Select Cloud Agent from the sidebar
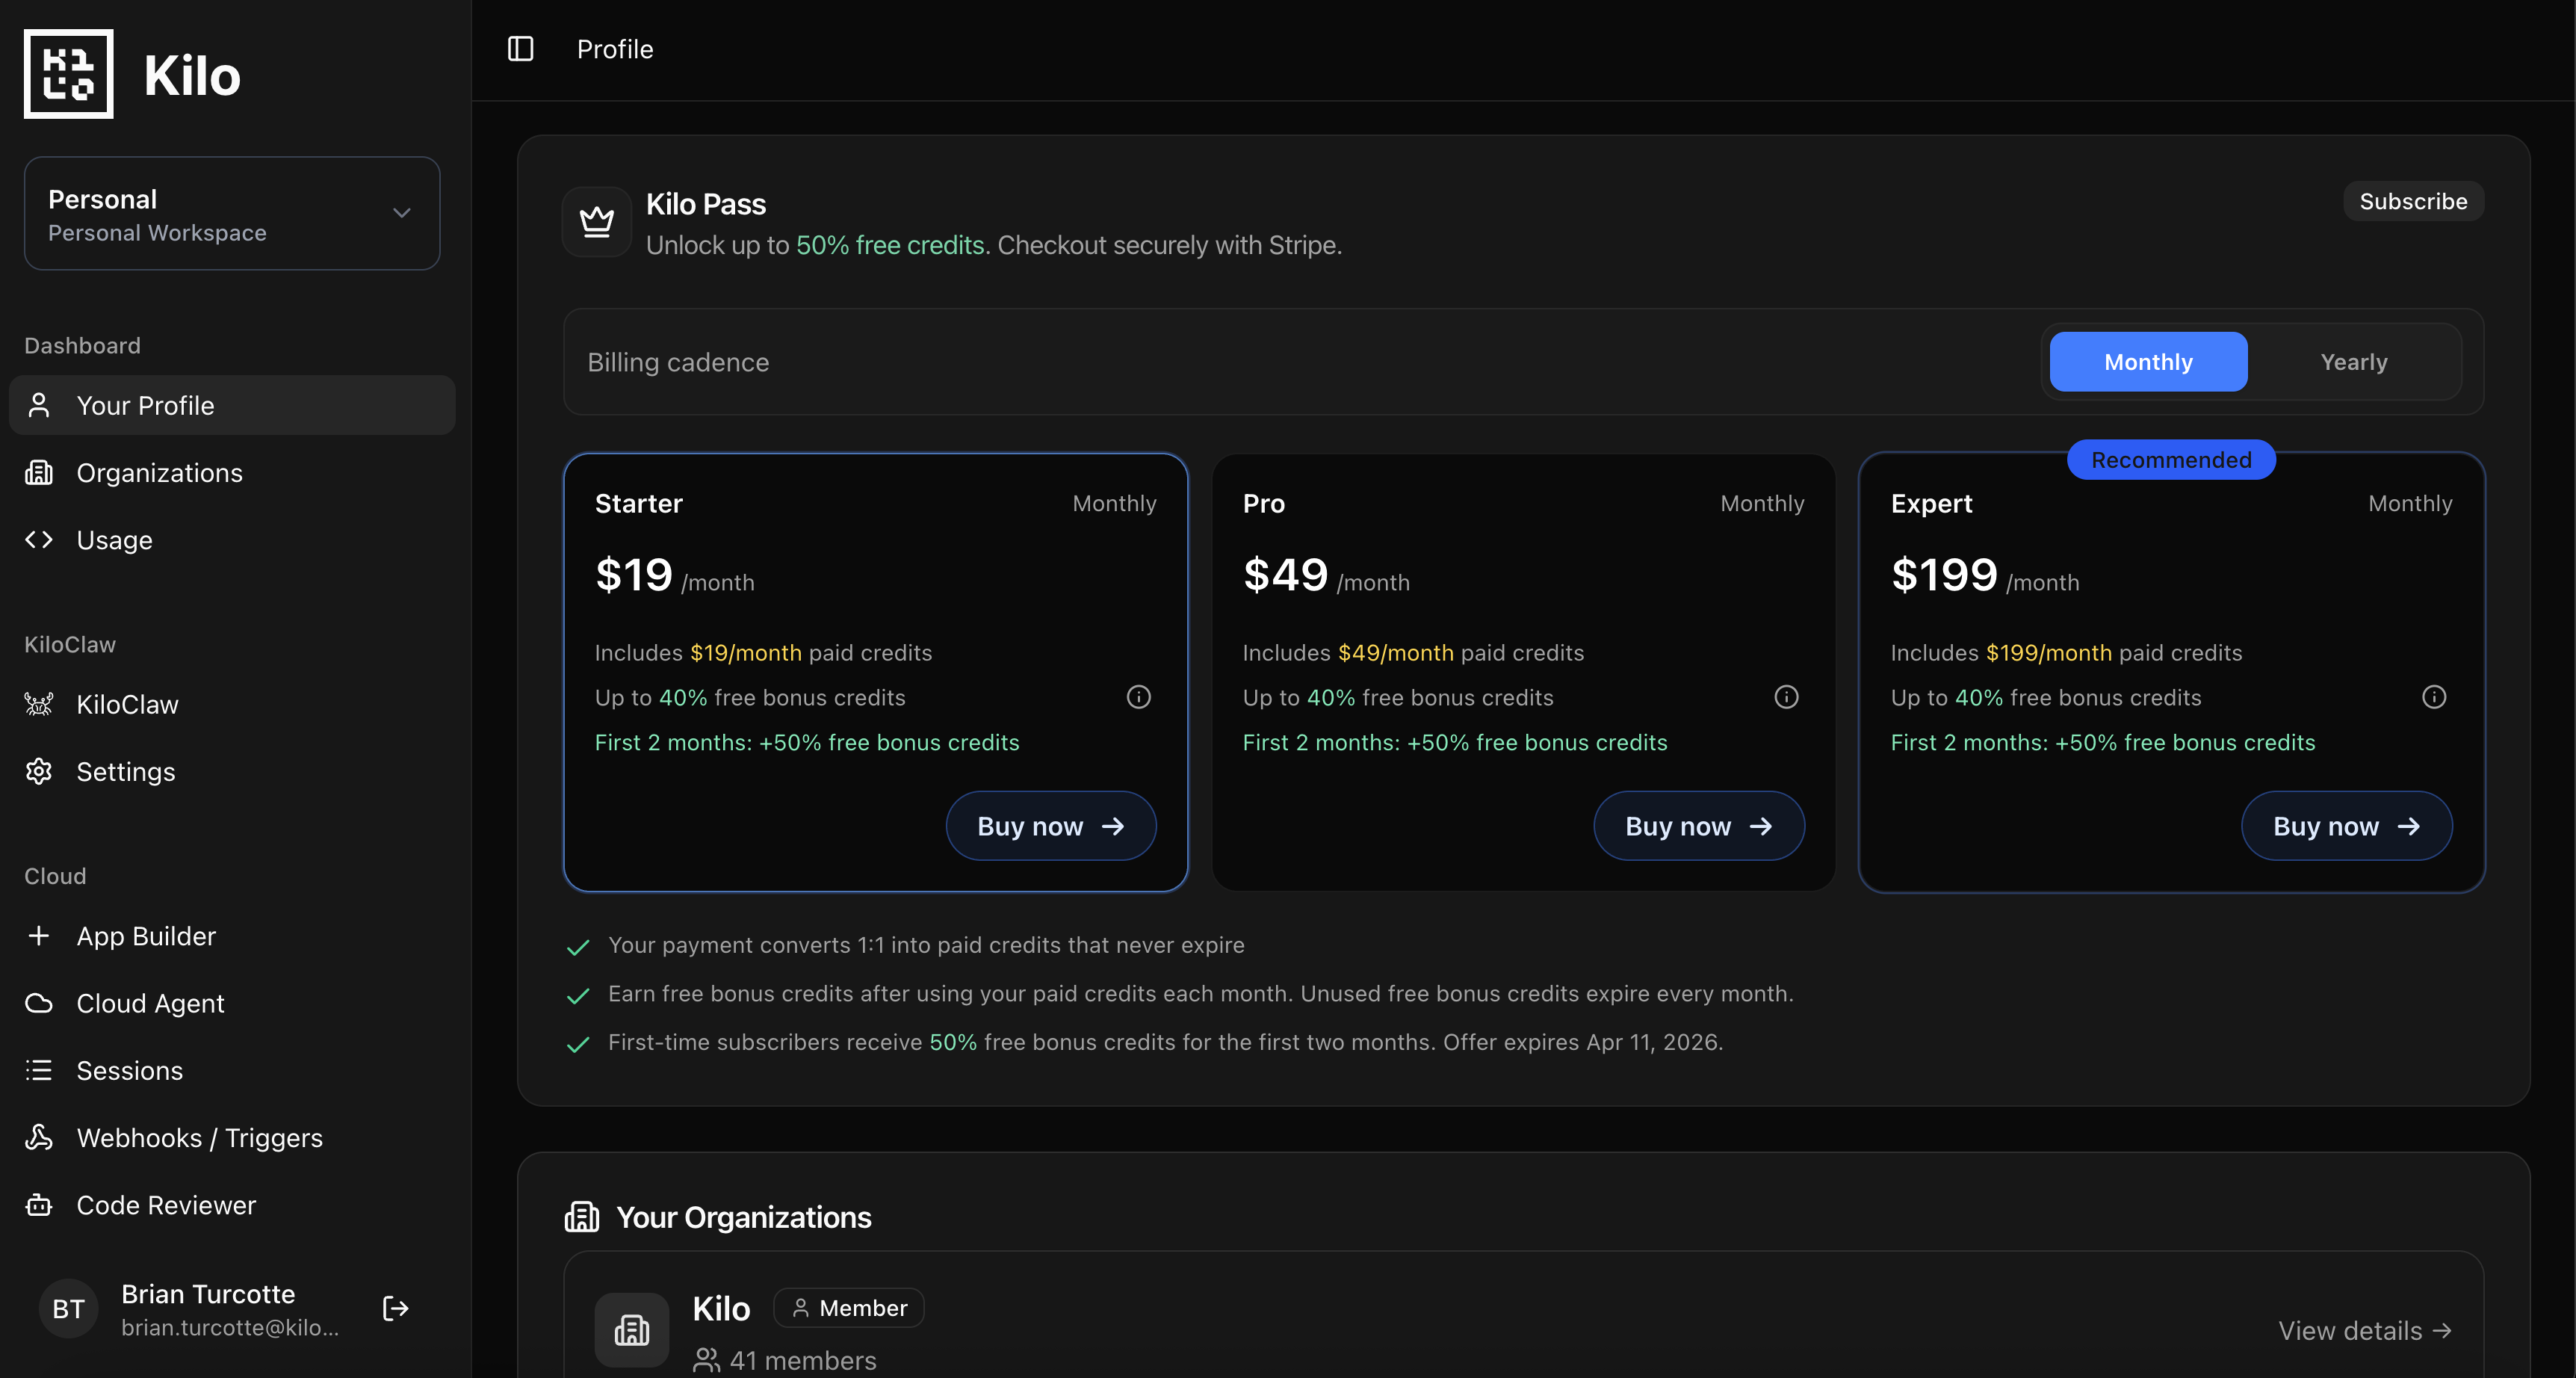This screenshot has height=1378, width=2576. point(39,1003)
